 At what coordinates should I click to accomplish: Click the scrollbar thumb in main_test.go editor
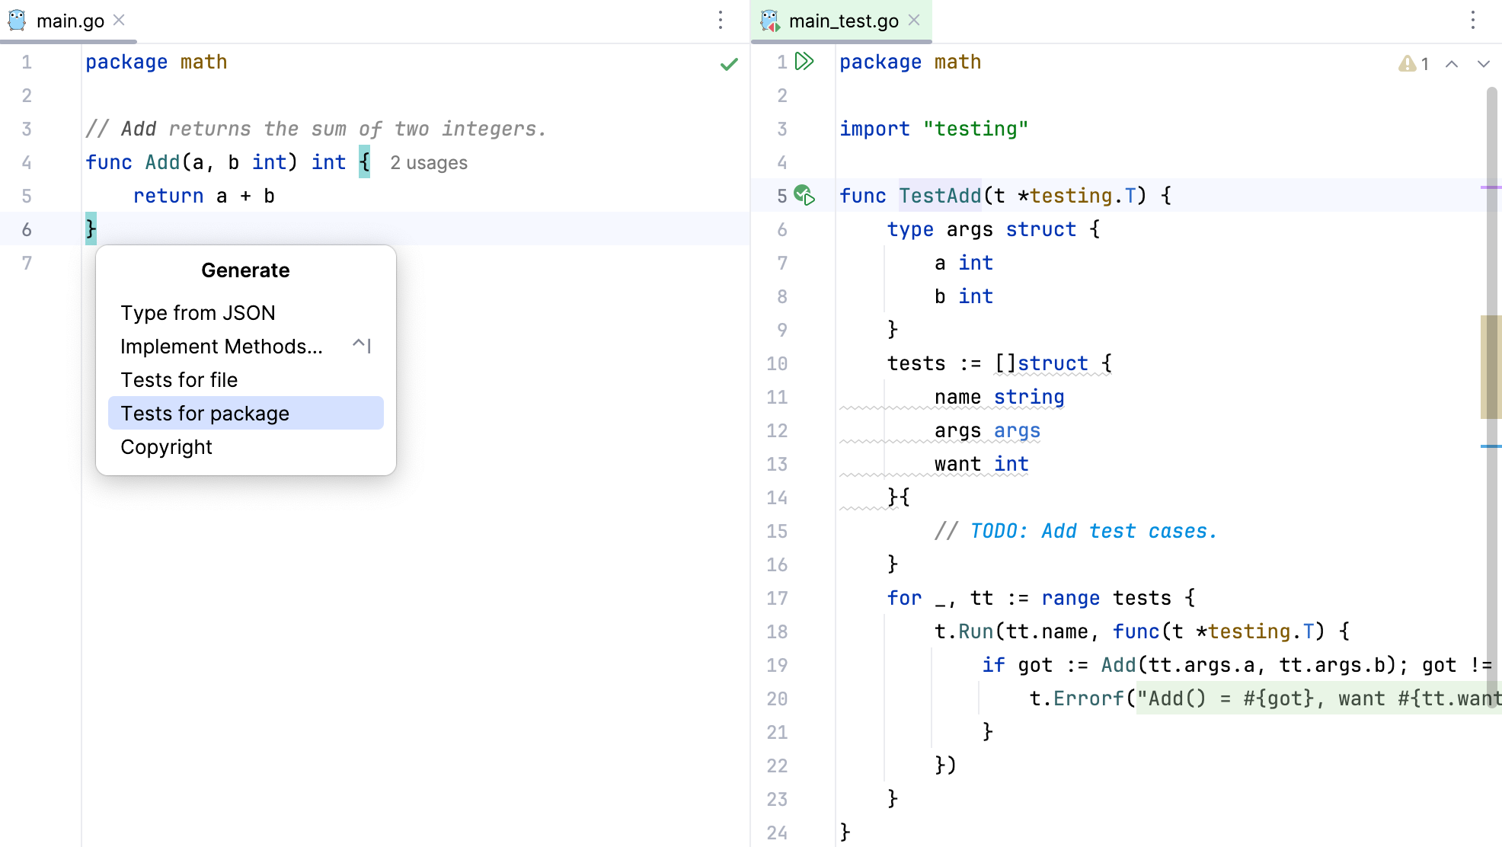click(1491, 366)
